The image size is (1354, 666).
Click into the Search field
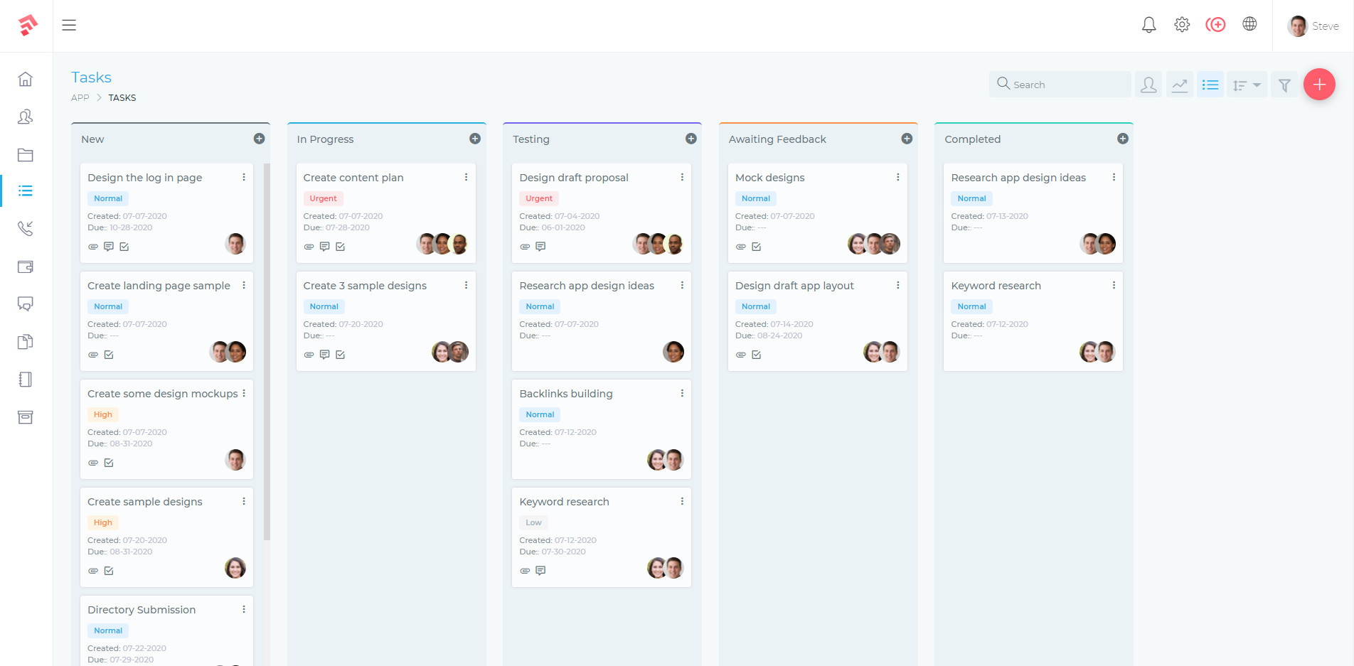tap(1060, 84)
